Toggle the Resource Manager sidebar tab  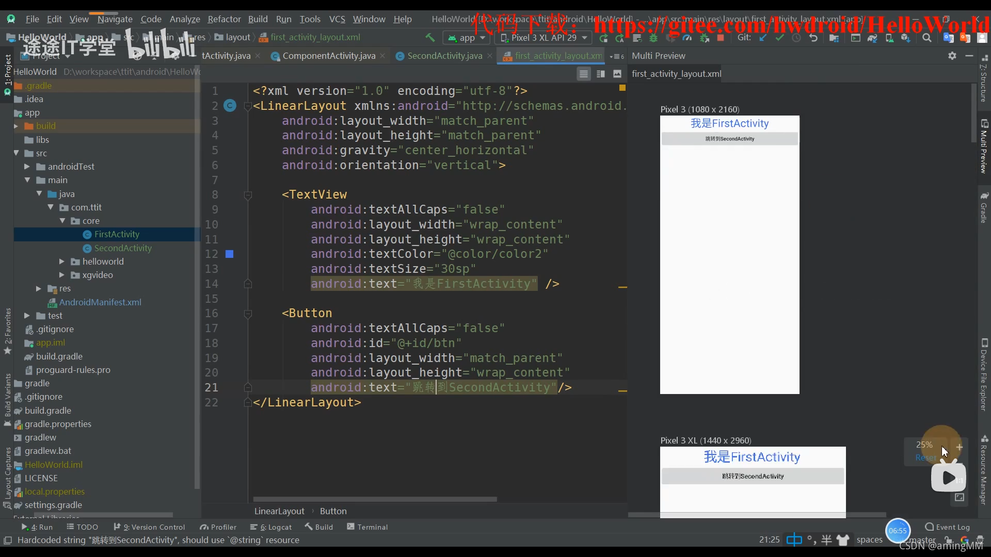point(984,470)
